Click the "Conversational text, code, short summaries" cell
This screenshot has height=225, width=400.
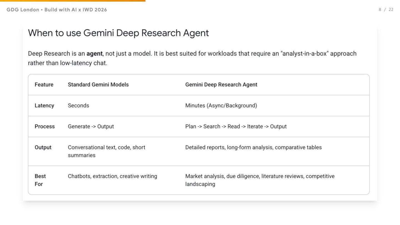[106, 151]
